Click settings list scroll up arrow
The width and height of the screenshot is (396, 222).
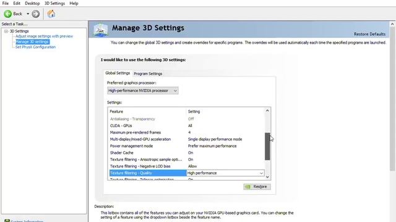[267, 111]
